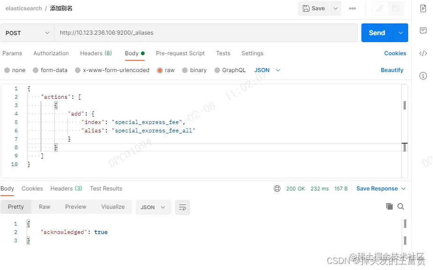Open the Settings tab
The height and width of the screenshot is (270, 433).
252,53
